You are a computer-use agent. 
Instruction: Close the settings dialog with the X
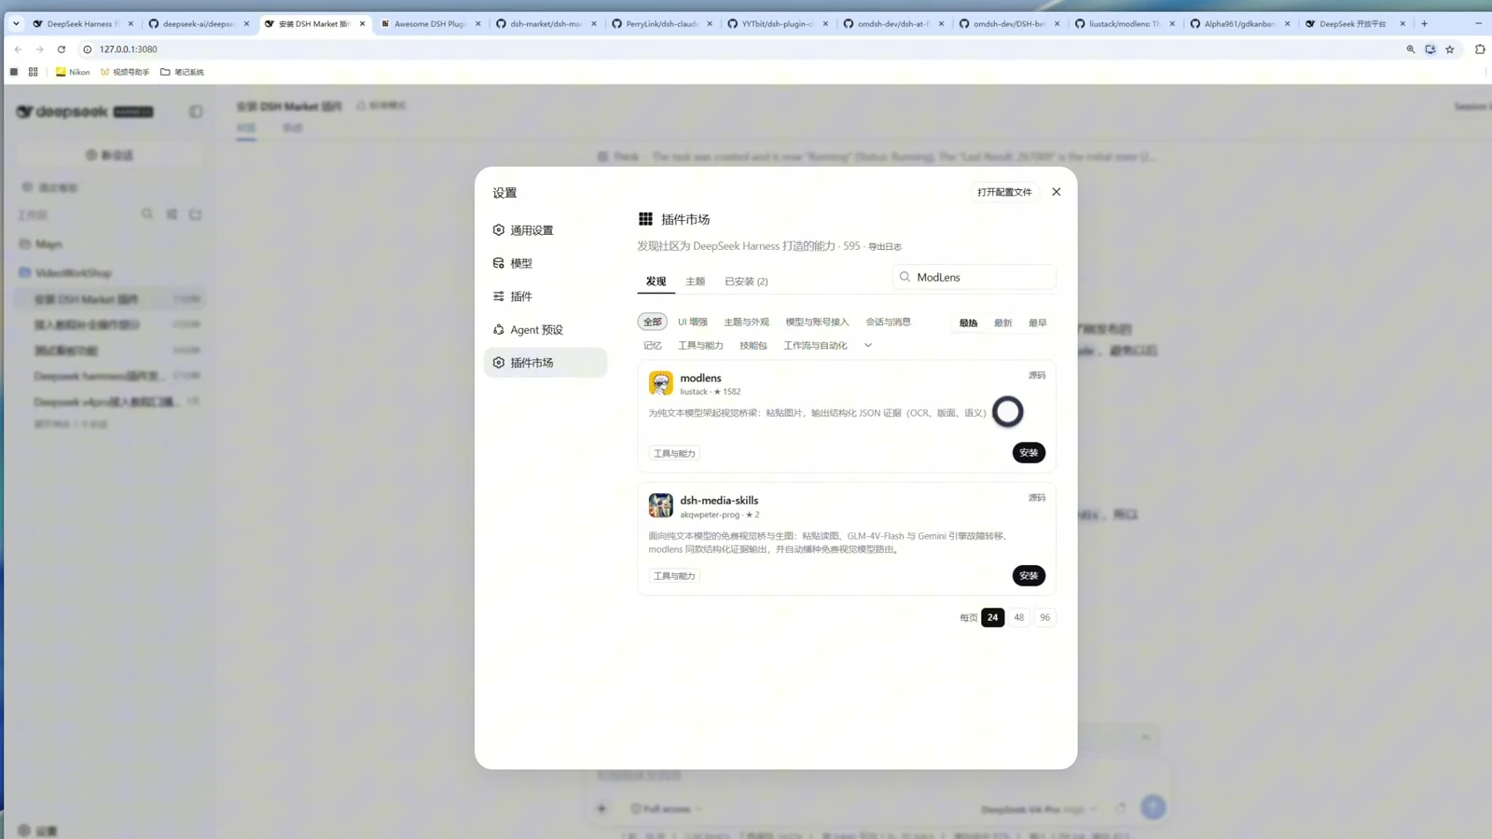(x=1056, y=192)
